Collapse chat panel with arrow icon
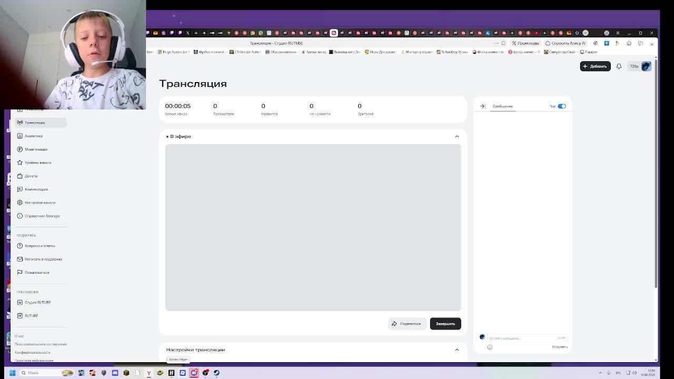This screenshot has width=674, height=379. point(482,106)
